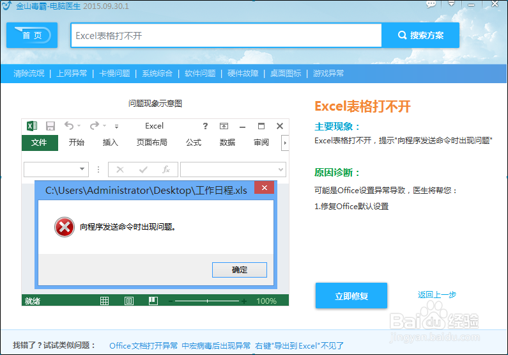The width and height of the screenshot is (508, 355).
Task: Click the Excel zoom slider handle
Action: [207, 301]
